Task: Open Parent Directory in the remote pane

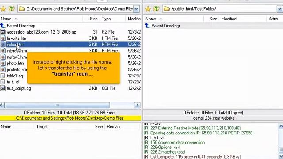Action: [x=165, y=26]
